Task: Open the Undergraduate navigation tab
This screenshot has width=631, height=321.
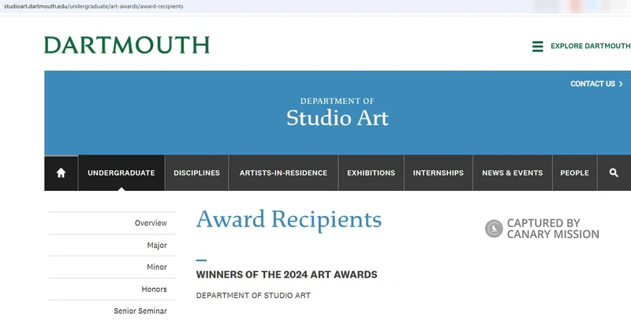Action: 121,173
